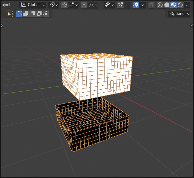
Task: Switch to rendered viewport shading
Action: [x=180, y=5]
